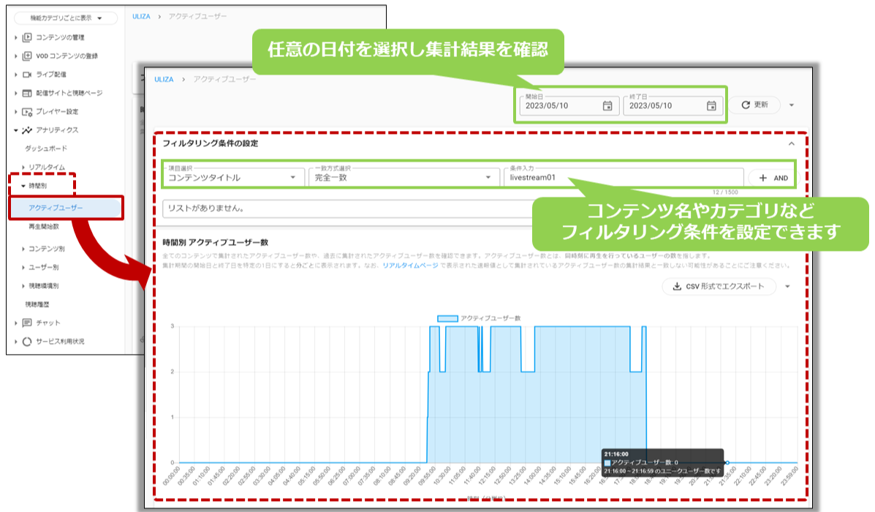Click the ライブ配信 camera icon
This screenshot has height=512, width=875.
pyautogui.click(x=27, y=75)
